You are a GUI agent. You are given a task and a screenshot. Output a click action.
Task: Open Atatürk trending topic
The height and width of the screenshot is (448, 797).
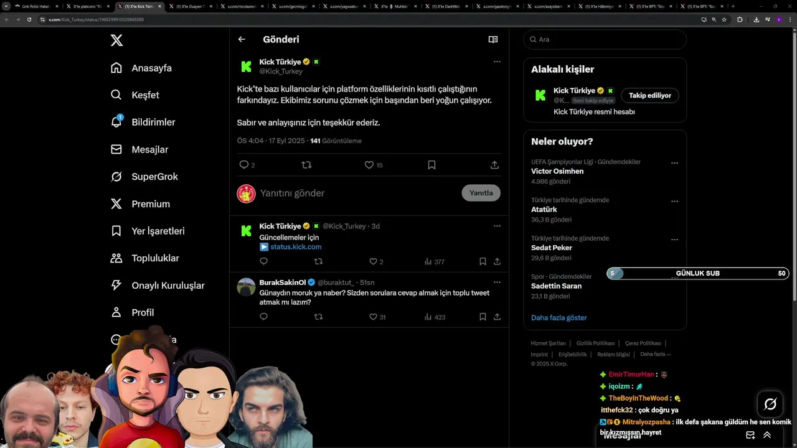click(x=544, y=210)
